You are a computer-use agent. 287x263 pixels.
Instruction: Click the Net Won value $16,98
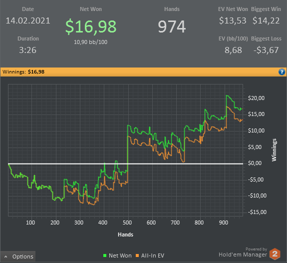click(91, 26)
